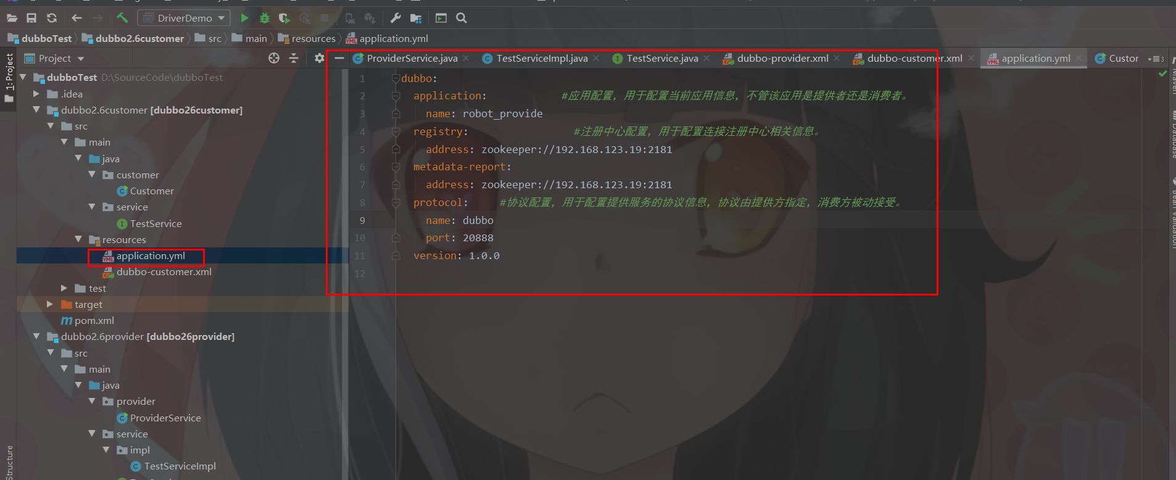Close the ProviderService.java tab

(x=466, y=58)
